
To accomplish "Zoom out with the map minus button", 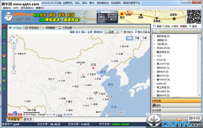I will [14, 72].
